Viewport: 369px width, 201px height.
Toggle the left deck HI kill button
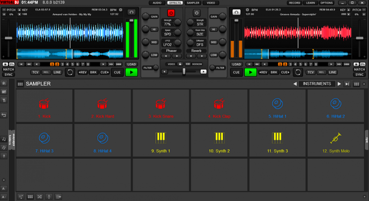click(154, 30)
